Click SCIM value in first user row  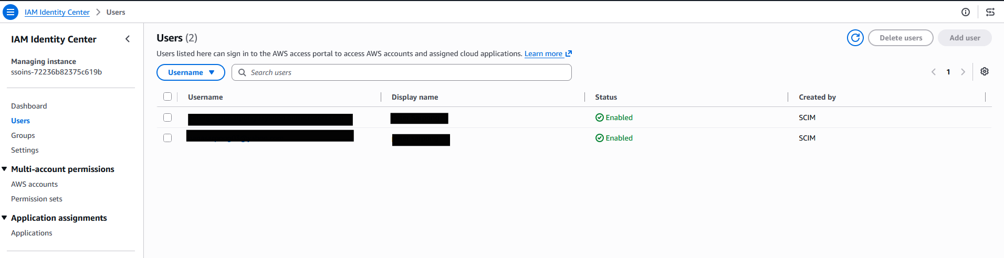click(807, 117)
